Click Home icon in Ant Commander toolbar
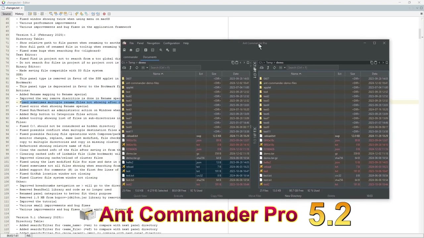Viewport: 424px width, 238px height. [x=131, y=50]
